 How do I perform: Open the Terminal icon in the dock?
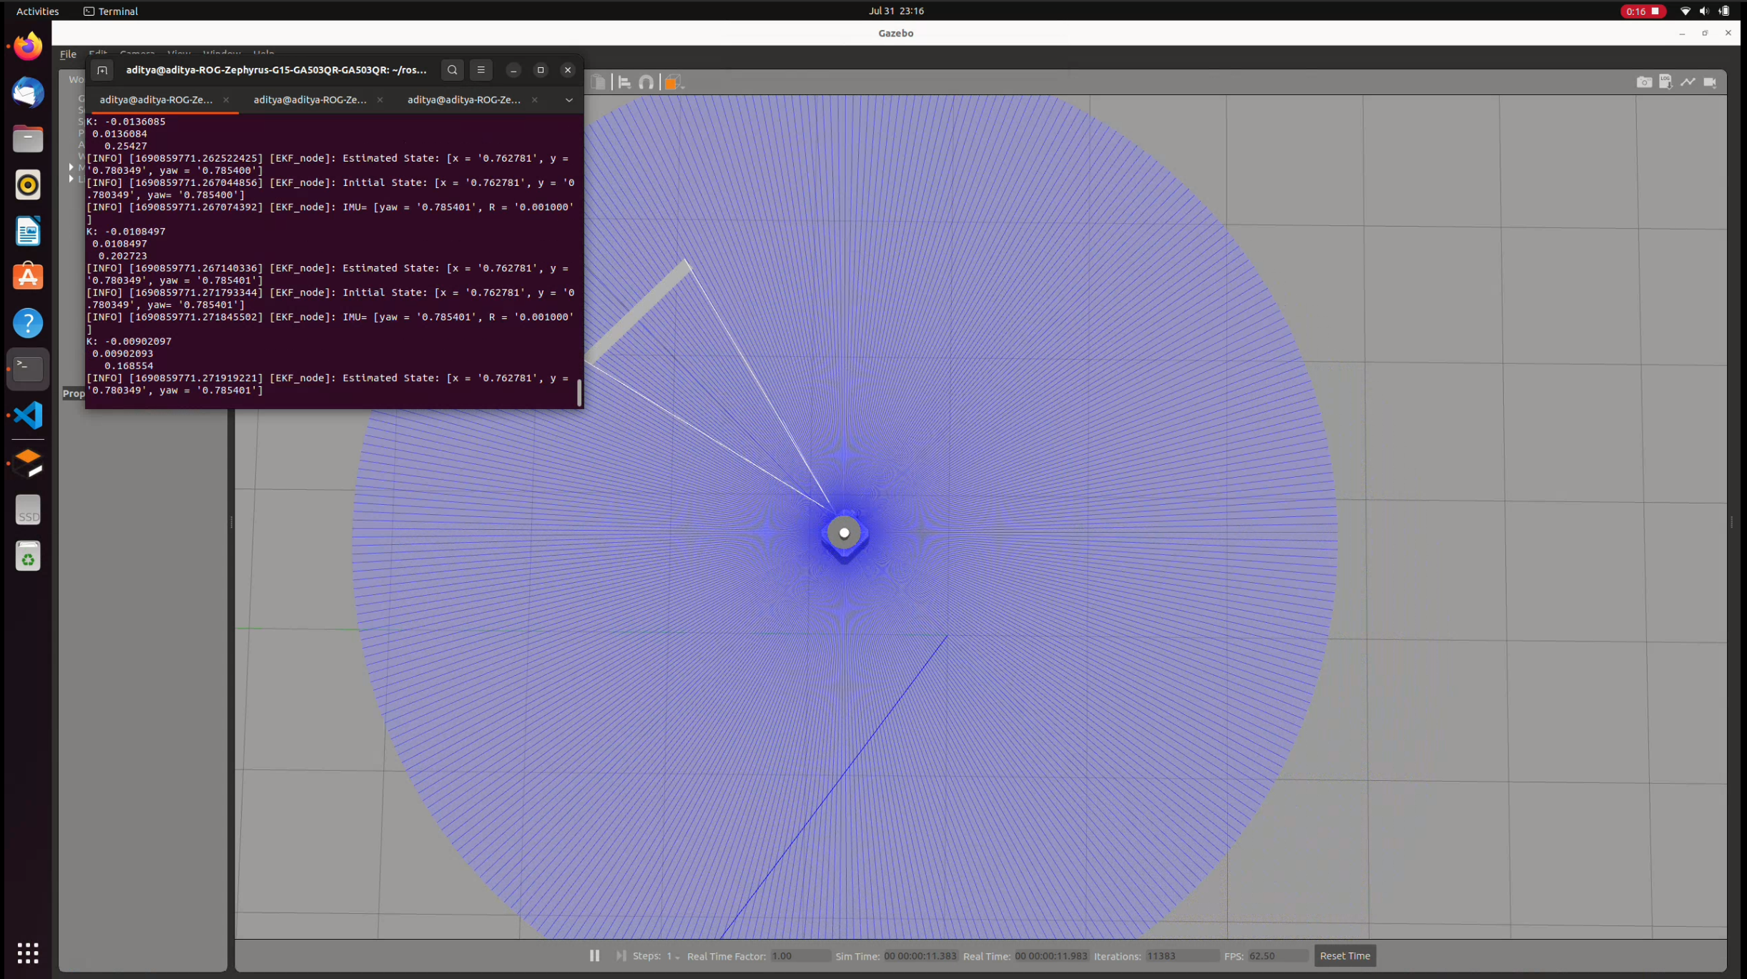(28, 369)
